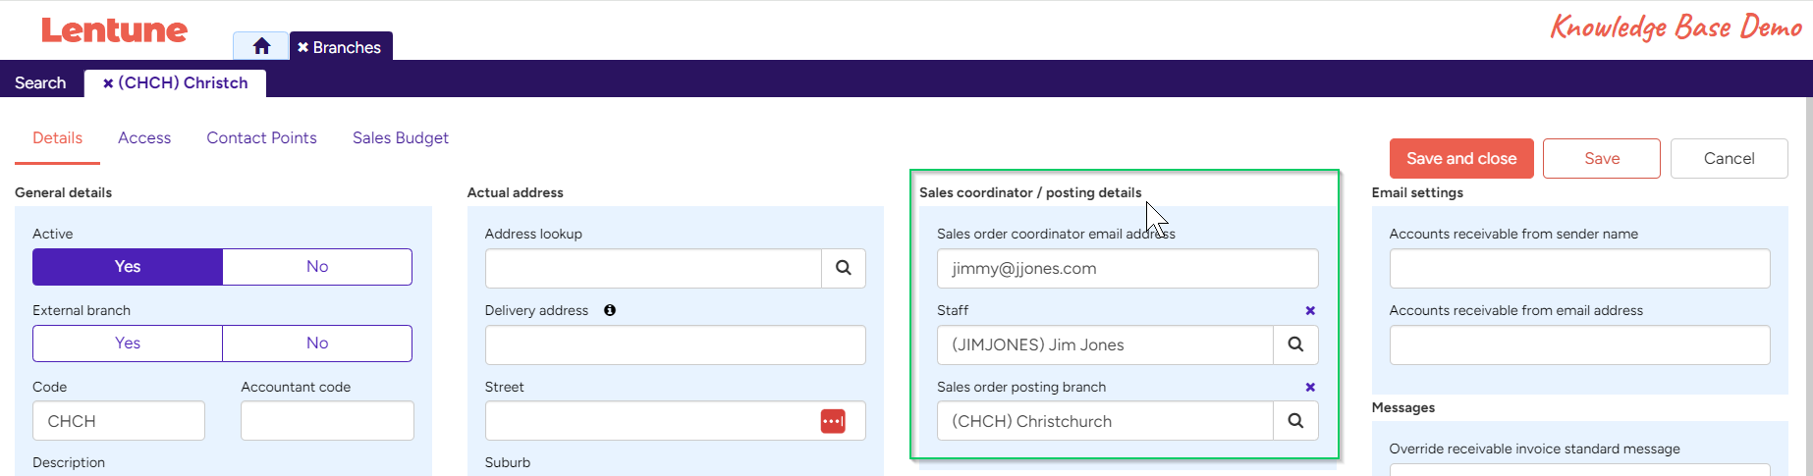Clear the Staff field with x icon
This screenshot has height=476, width=1813.
(x=1310, y=310)
